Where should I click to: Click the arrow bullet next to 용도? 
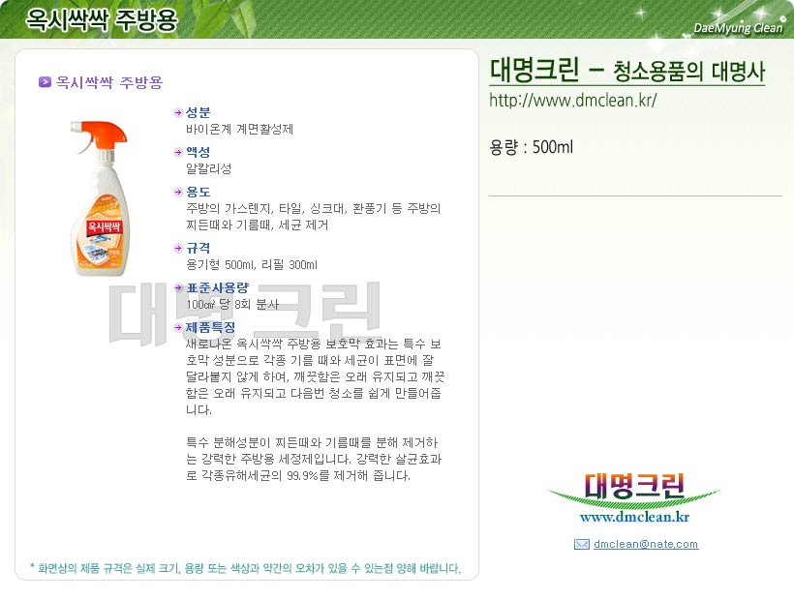178,192
